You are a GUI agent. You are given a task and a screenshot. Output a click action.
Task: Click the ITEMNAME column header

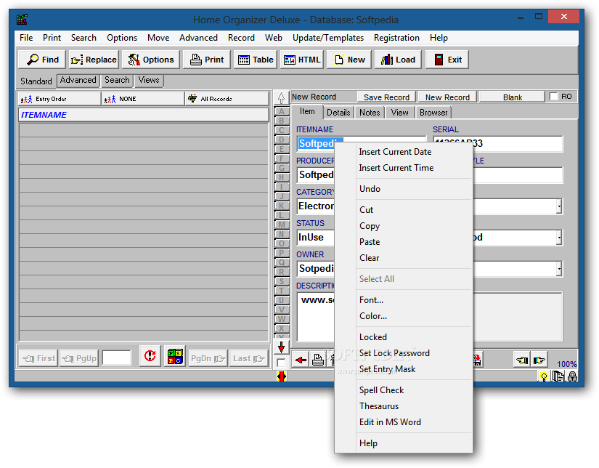click(x=144, y=115)
